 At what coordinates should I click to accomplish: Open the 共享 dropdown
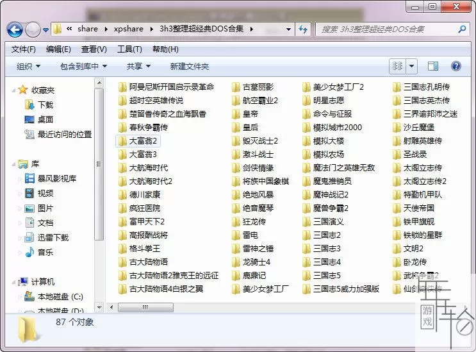tap(138, 66)
